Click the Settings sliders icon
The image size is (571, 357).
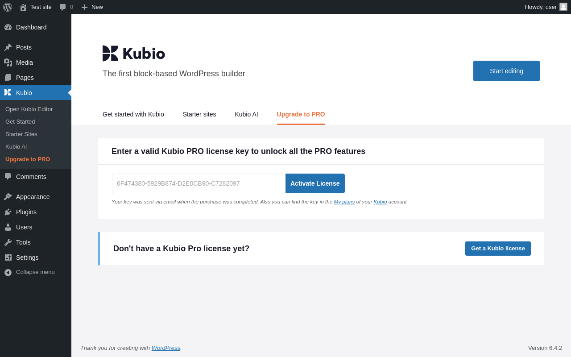pyautogui.click(x=8, y=257)
